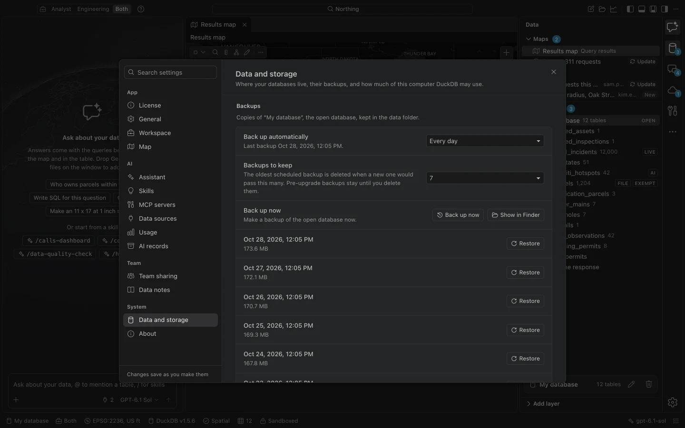Restore the Oct 27, 2026 backup

pyautogui.click(x=525, y=272)
